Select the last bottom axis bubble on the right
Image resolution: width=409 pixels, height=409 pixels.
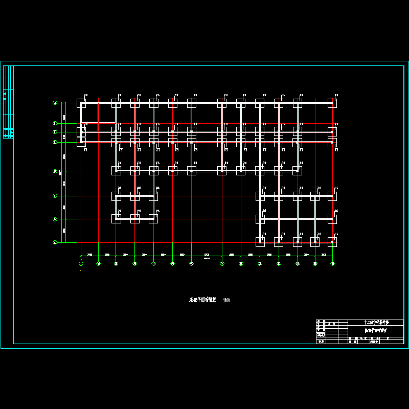tap(332, 264)
